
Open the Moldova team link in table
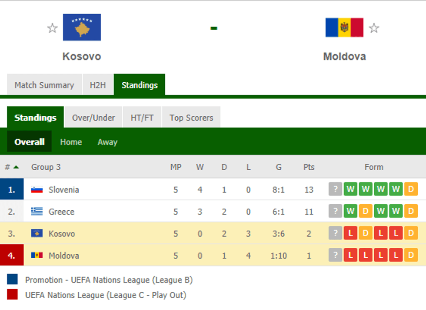pyautogui.click(x=64, y=256)
